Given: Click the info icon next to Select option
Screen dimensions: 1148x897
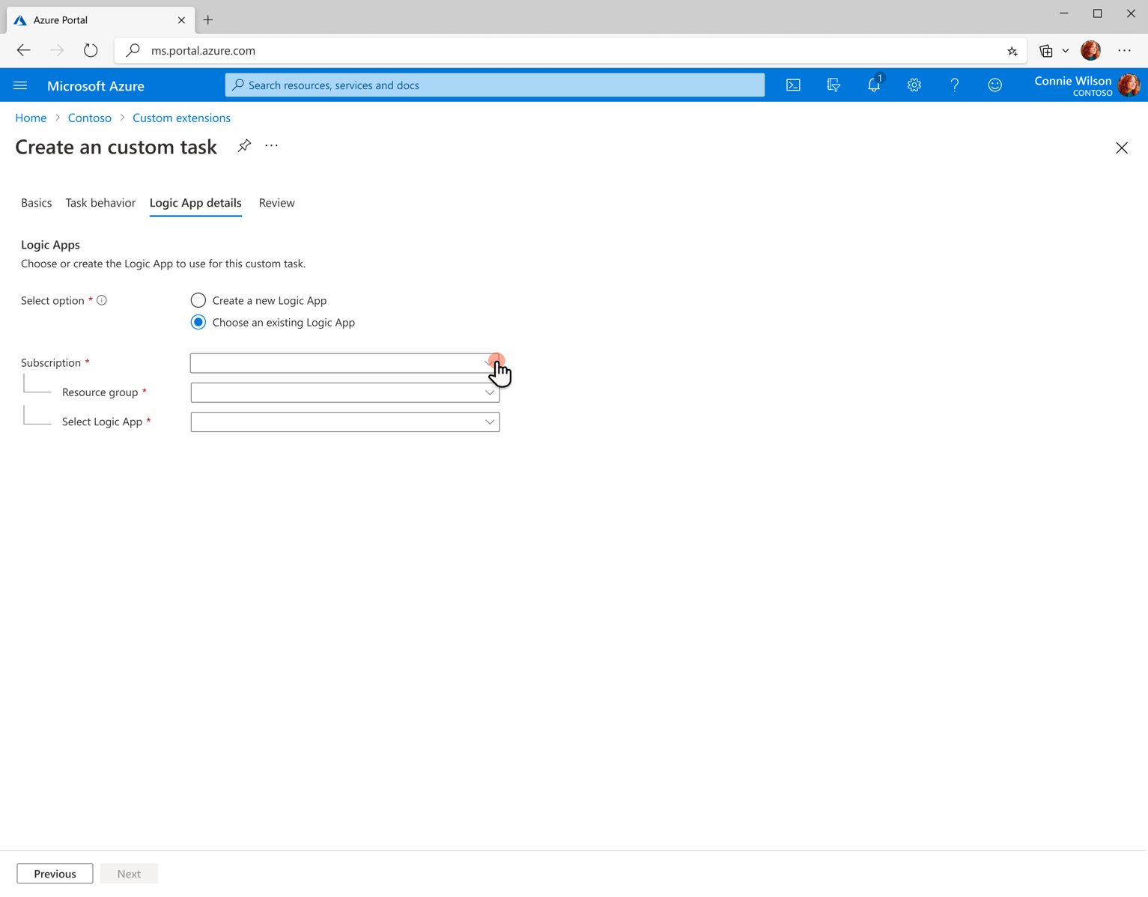Looking at the screenshot, I should [101, 299].
